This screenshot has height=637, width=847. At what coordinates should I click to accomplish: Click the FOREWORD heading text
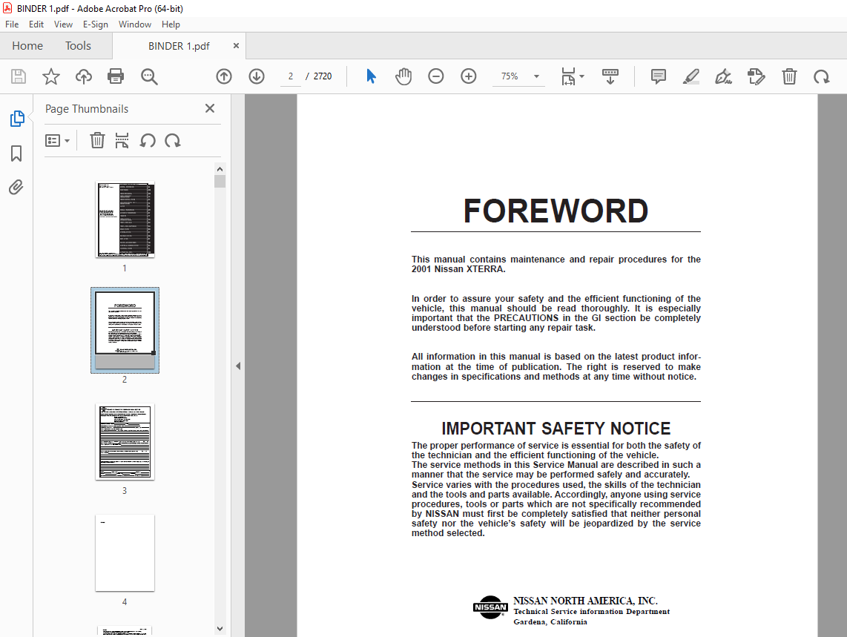click(x=556, y=211)
